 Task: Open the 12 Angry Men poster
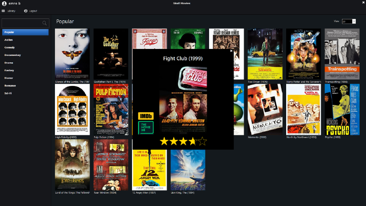coord(150,170)
